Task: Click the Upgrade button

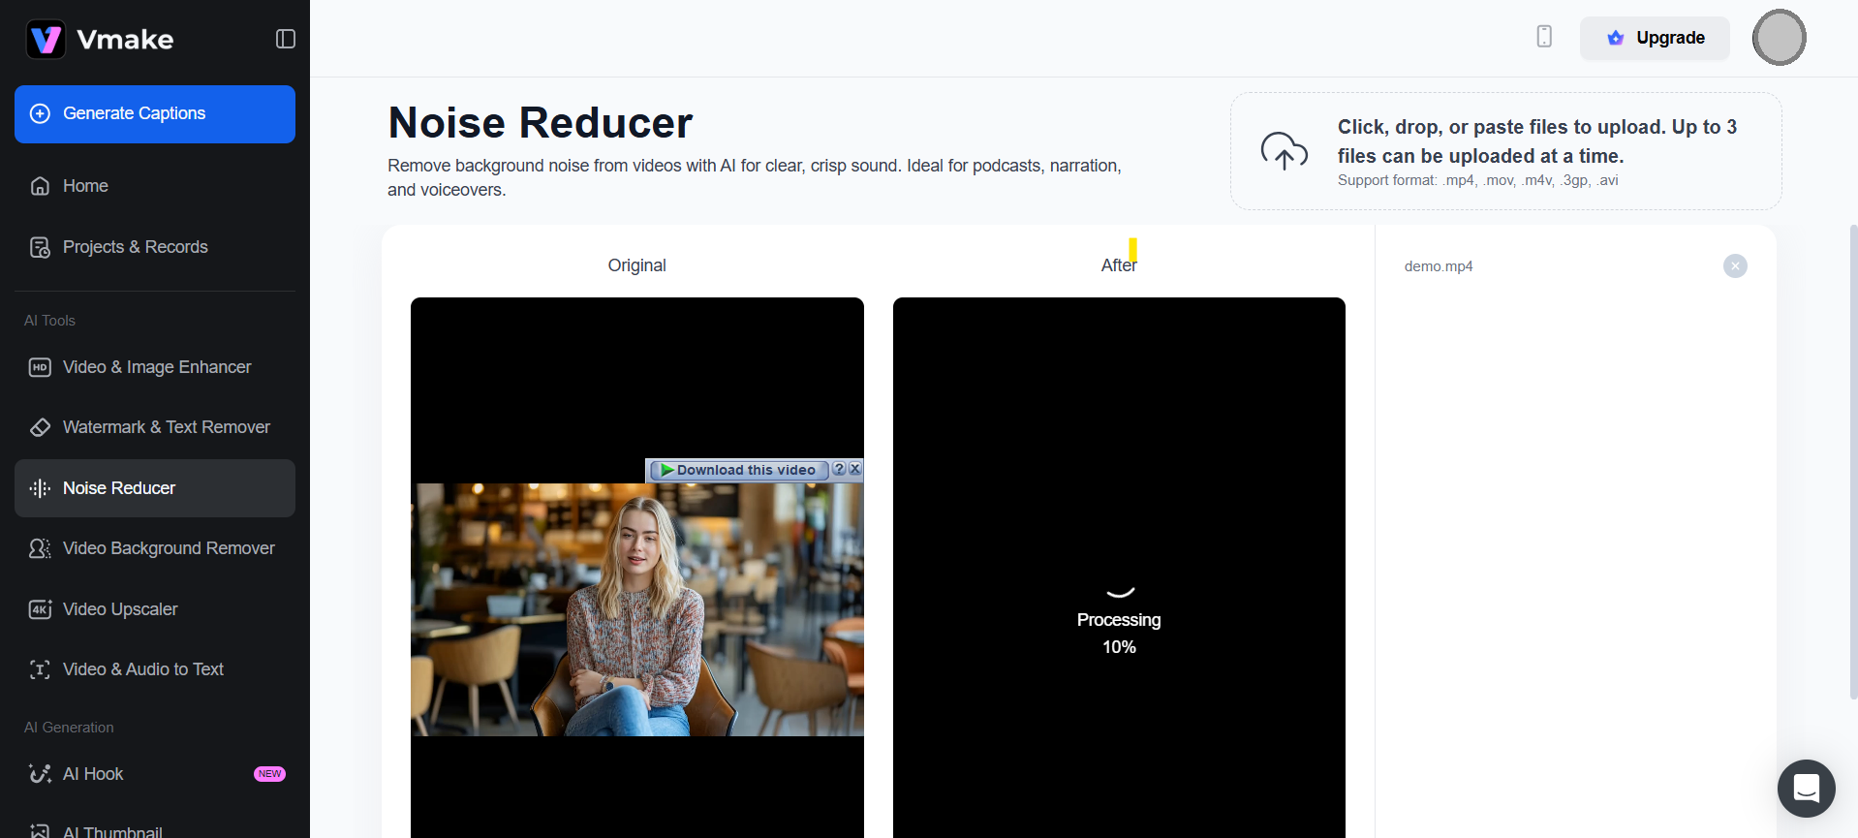Action: [x=1655, y=39]
